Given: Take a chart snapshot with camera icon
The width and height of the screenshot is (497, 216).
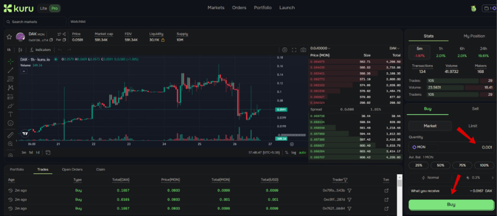Looking at the screenshot, I should click(303, 50).
